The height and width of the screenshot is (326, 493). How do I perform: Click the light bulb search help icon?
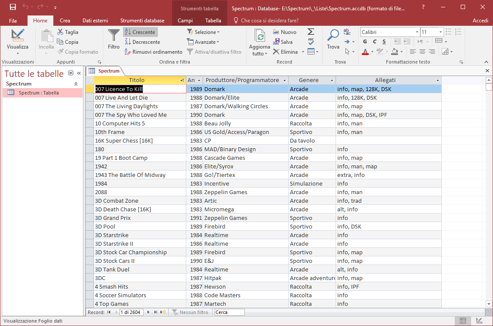click(236, 21)
